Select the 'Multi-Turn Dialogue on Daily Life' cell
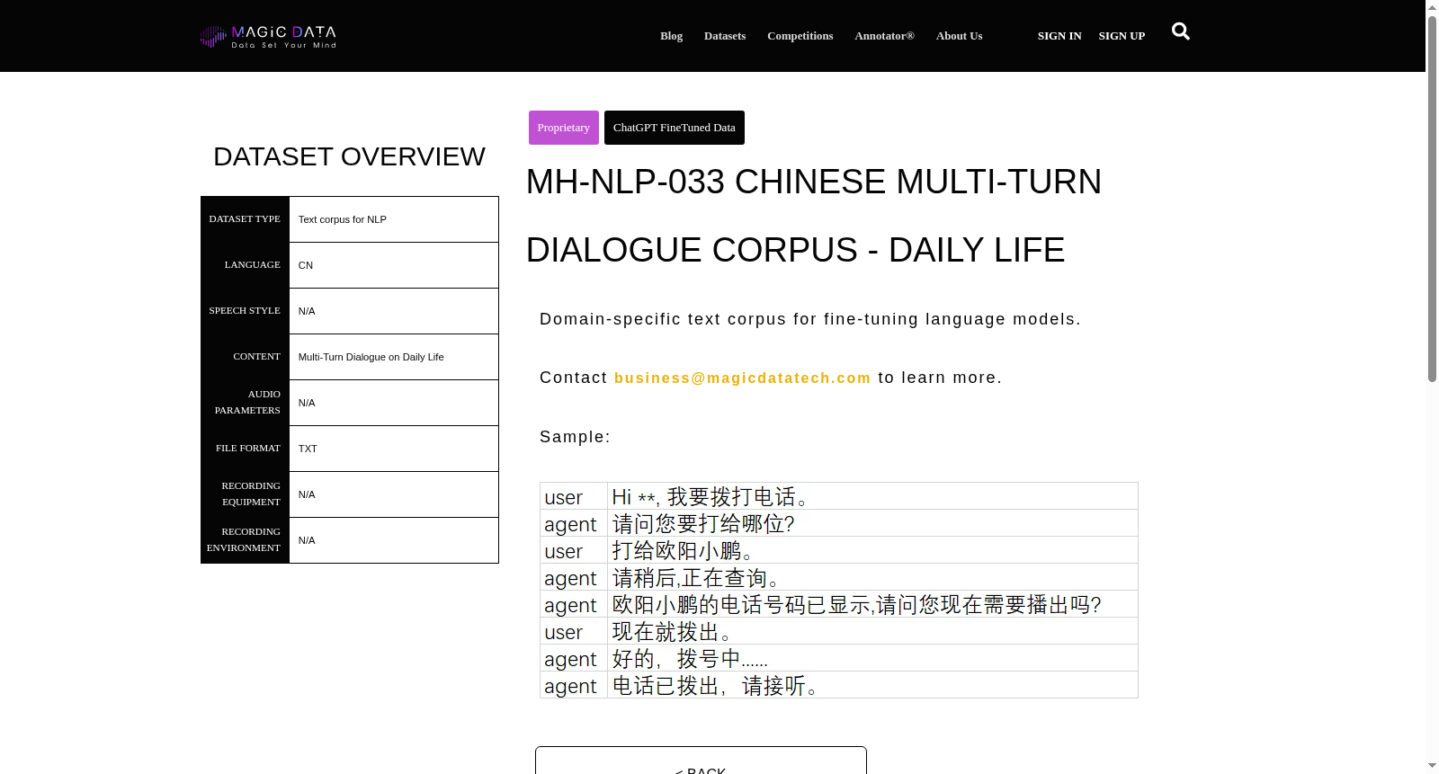1439x774 pixels. tap(394, 357)
